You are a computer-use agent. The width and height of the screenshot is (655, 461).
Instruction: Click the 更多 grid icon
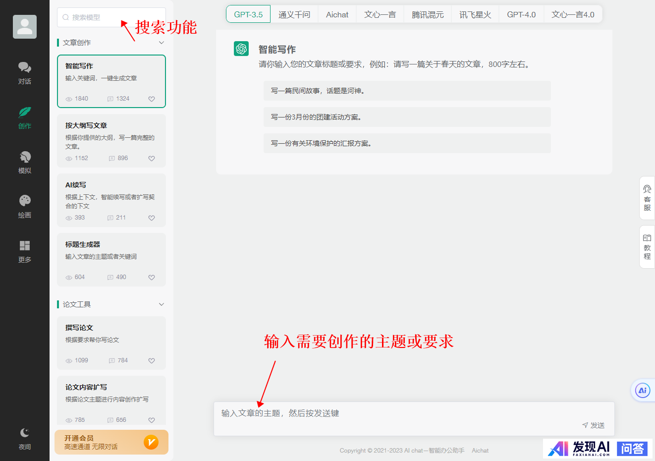(24, 246)
